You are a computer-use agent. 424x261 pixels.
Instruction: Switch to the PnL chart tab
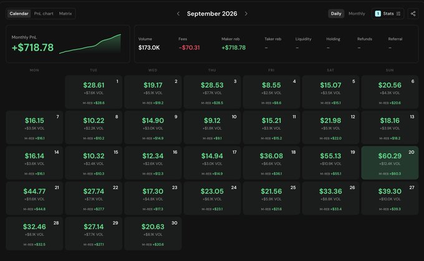coord(44,14)
